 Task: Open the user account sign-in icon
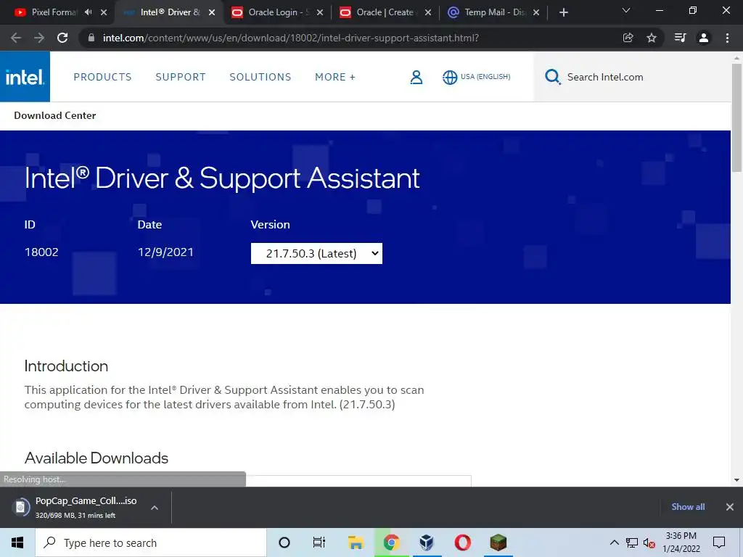[416, 77]
